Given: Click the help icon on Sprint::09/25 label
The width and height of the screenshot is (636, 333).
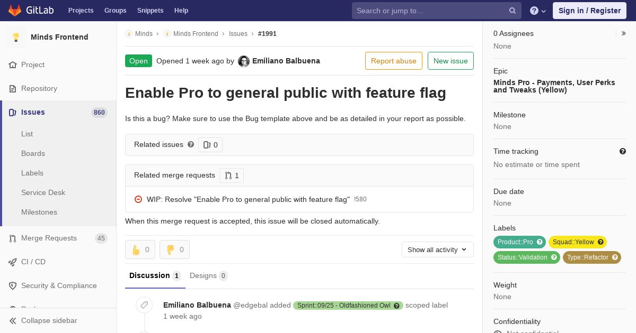Looking at the screenshot, I should click(x=396, y=306).
